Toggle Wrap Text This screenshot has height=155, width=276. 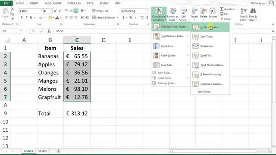tap(100, 11)
